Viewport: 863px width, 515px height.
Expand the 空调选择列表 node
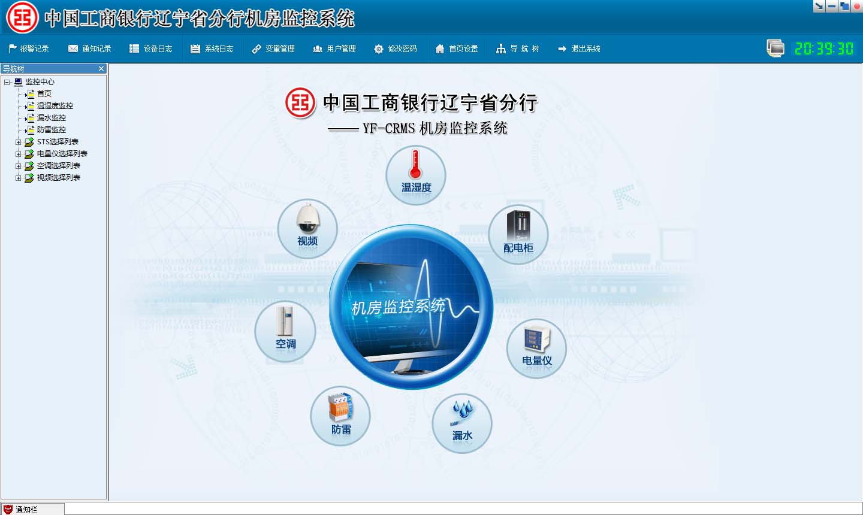(18, 166)
